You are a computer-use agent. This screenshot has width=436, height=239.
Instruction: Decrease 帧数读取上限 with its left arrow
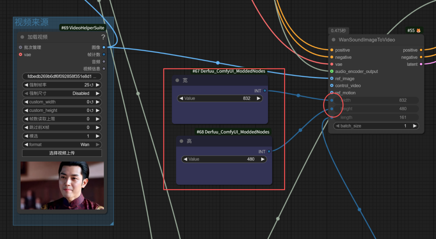26,119
